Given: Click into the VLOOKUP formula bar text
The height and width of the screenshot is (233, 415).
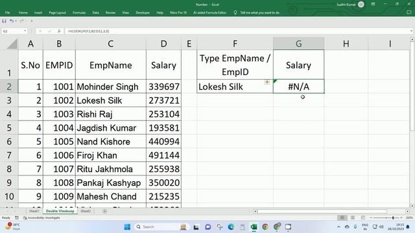Looking at the screenshot, I should pyautogui.click(x=88, y=31).
